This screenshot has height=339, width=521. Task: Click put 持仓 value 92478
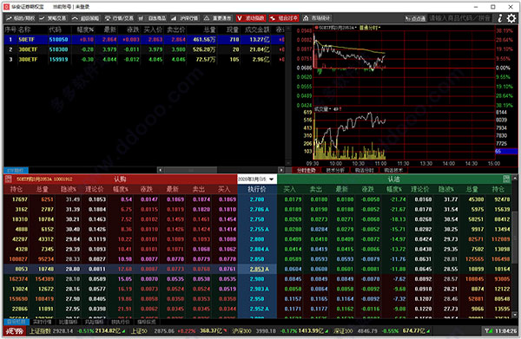tap(502, 199)
